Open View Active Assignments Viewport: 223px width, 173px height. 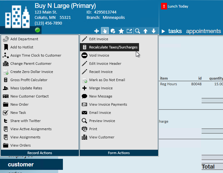tap(40, 129)
